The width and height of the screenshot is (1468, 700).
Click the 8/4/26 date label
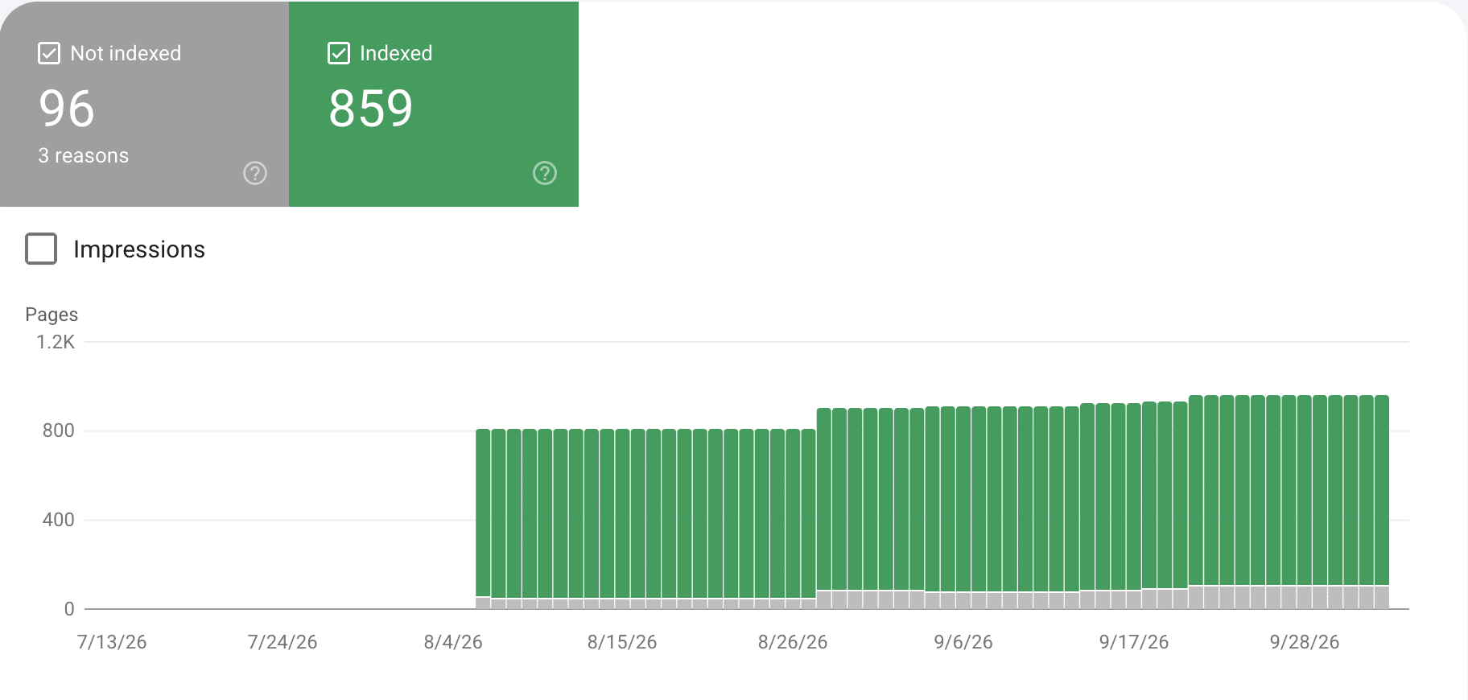pos(453,642)
